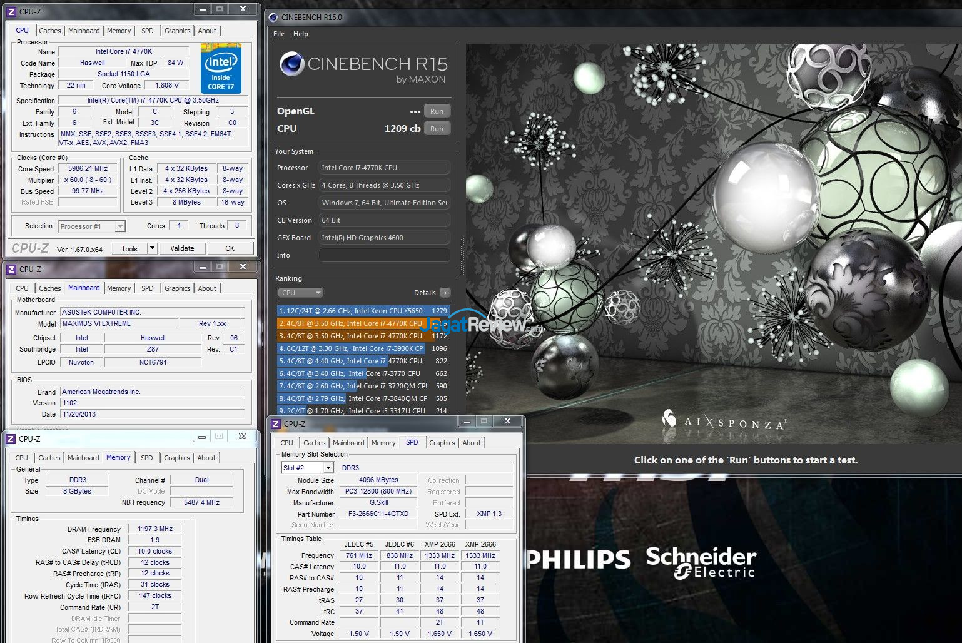Click CPU-Z icon in Mainboard window title bar
962x643 pixels.
coord(11,270)
